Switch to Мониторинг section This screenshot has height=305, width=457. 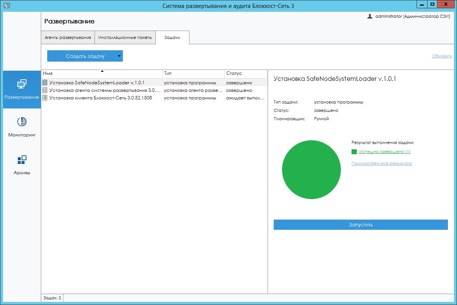click(x=22, y=126)
